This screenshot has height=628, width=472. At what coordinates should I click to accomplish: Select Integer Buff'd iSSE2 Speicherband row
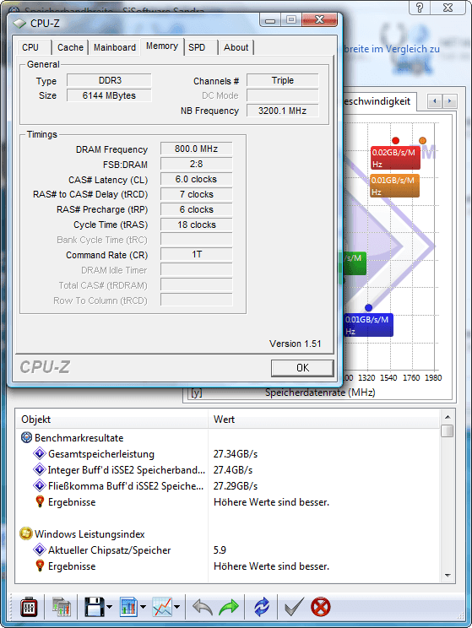[x=228, y=470]
